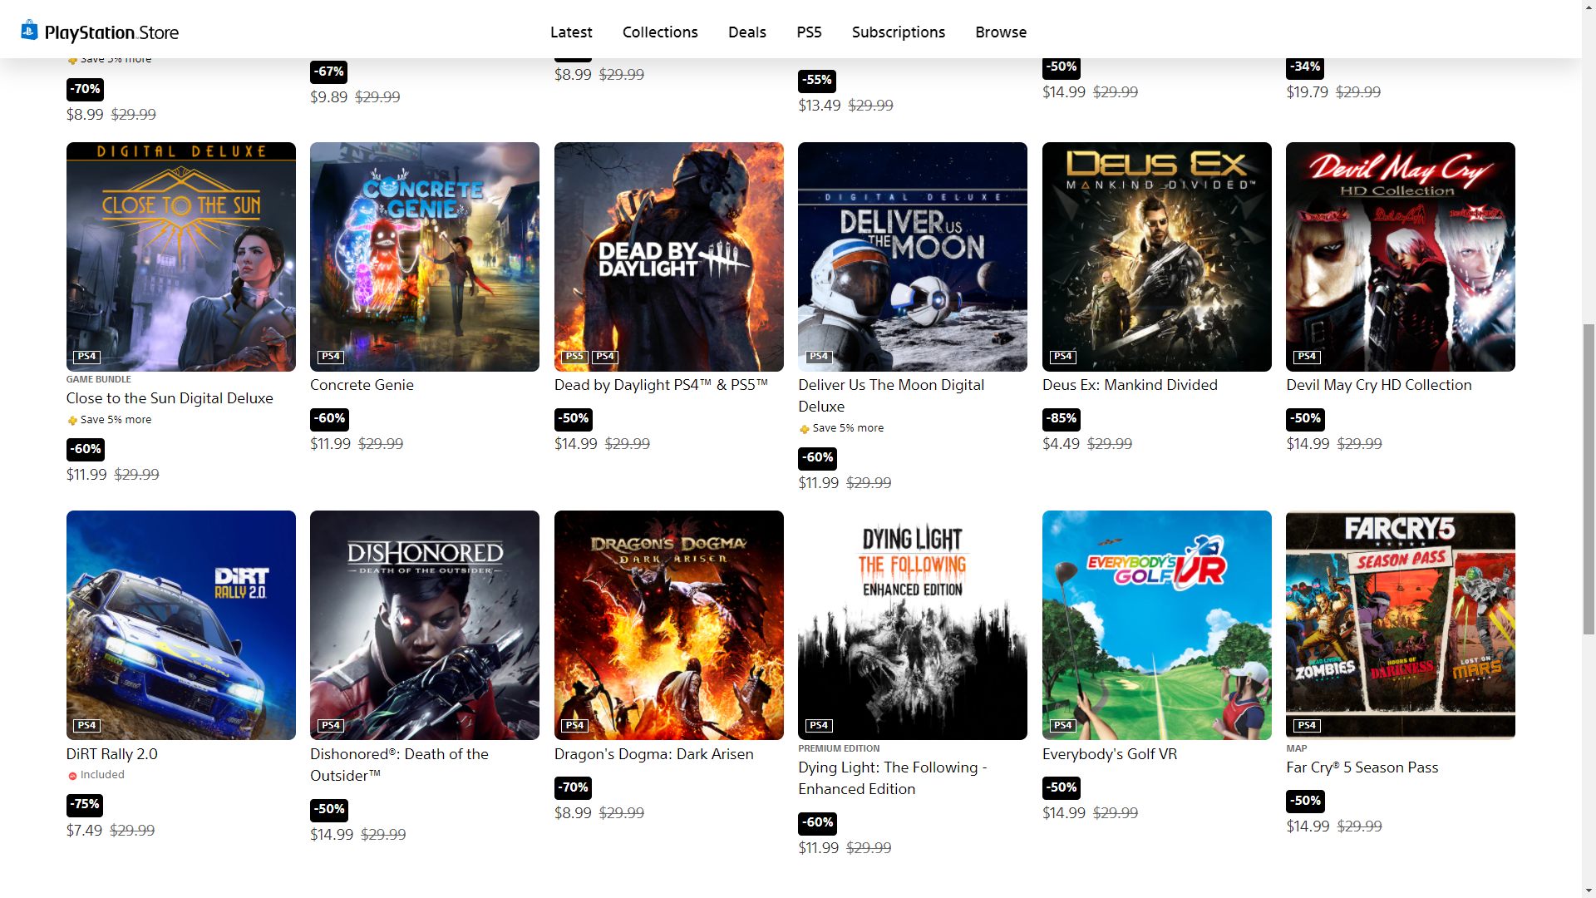Click the PS4 badge on Deus Ex cover

(x=1063, y=357)
